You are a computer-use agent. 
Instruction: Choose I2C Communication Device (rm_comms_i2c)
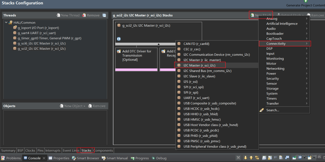[217, 54]
